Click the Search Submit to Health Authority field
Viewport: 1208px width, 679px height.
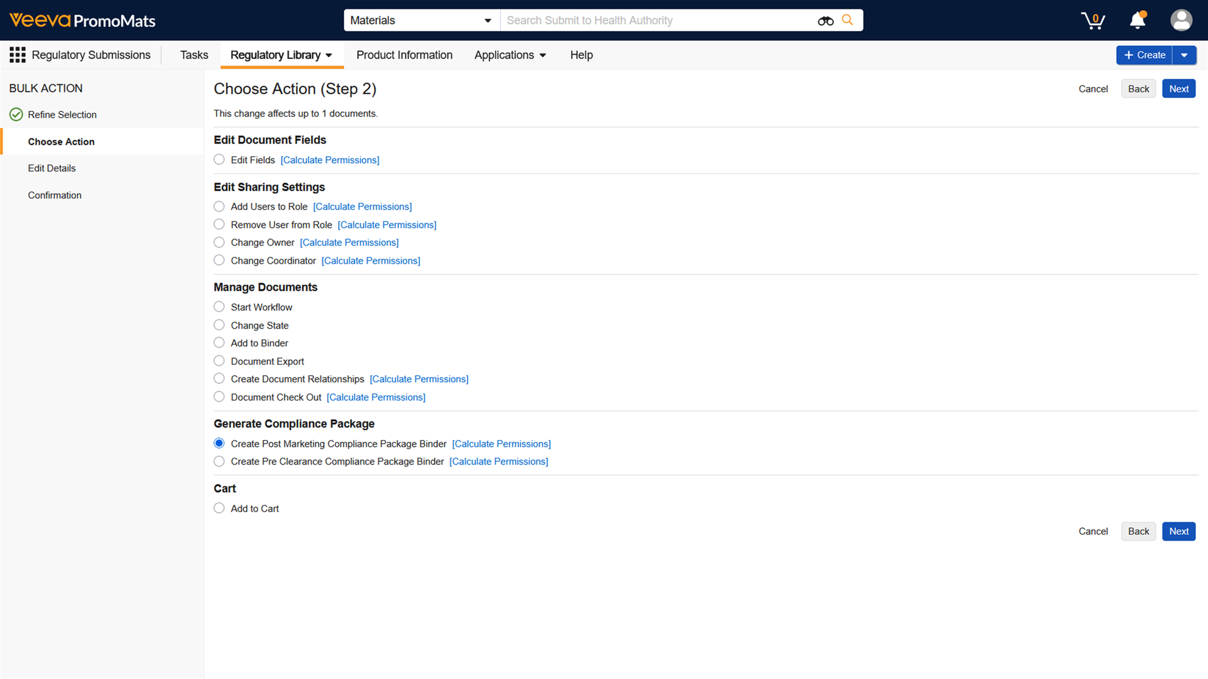coord(655,20)
